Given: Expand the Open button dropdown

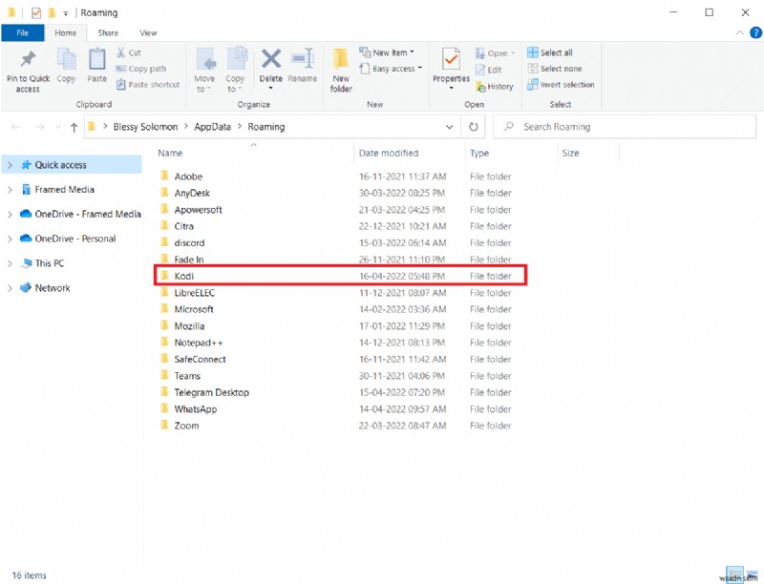Looking at the screenshot, I should [513, 53].
